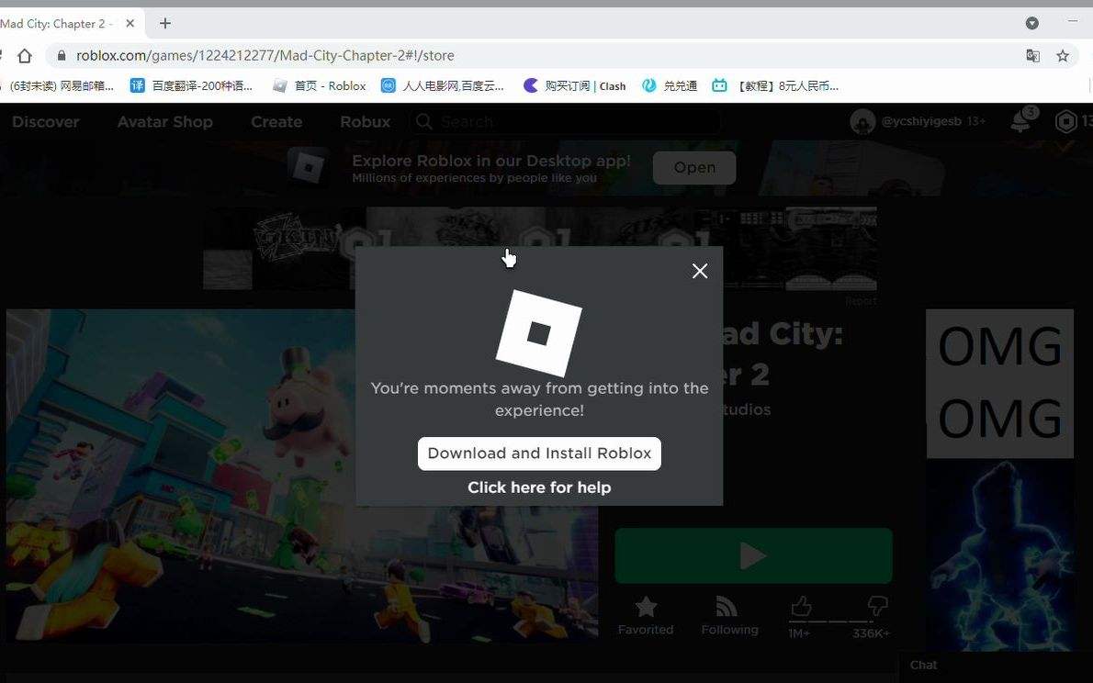Open the 百度翻译 bookmark

[x=192, y=85]
